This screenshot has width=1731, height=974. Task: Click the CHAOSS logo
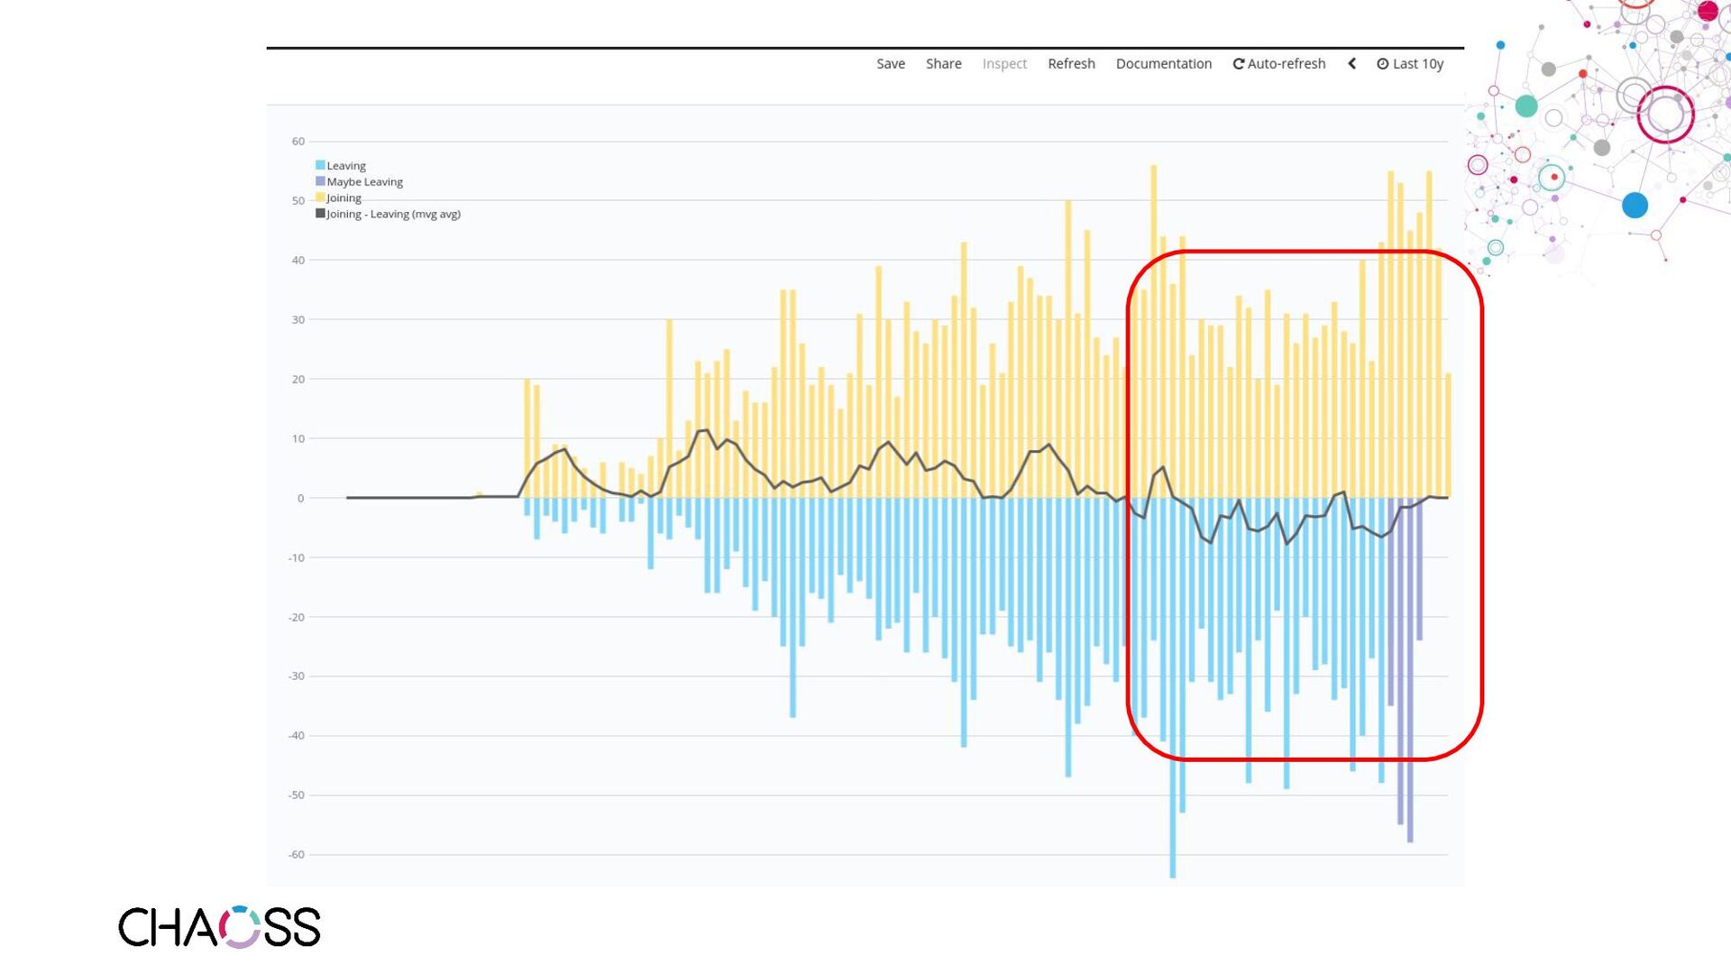[x=219, y=927]
